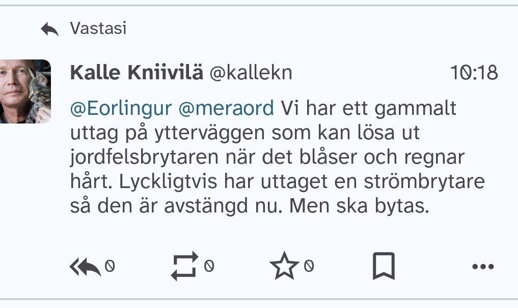
Task: Open the three-dot more options menu
Action: [x=483, y=266]
